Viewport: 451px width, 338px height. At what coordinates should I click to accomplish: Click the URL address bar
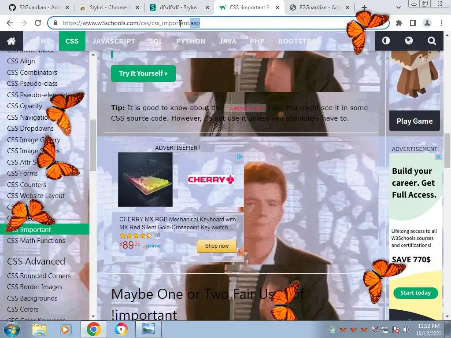[218, 23]
